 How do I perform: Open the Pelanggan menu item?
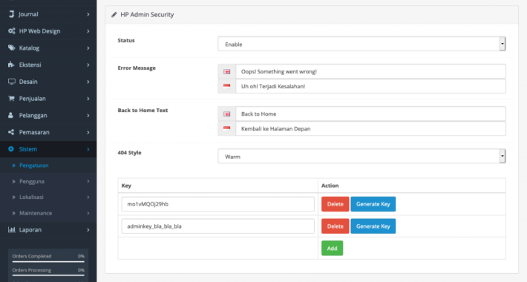48,115
